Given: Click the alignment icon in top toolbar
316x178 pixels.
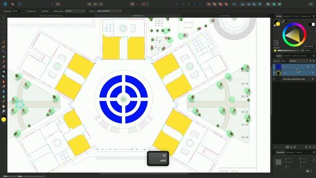Looking at the screenshot, I should click(x=234, y=4).
